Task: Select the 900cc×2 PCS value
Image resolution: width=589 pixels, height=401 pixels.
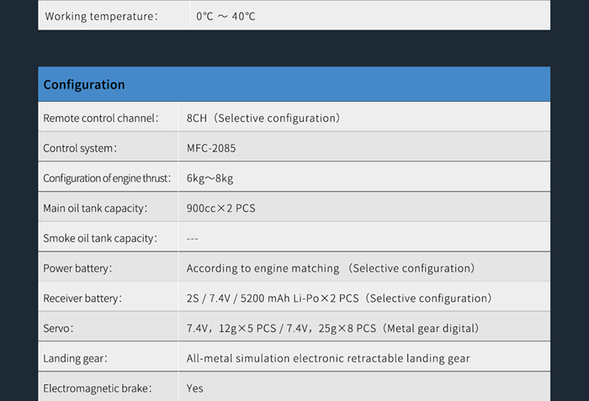Action: pos(220,208)
